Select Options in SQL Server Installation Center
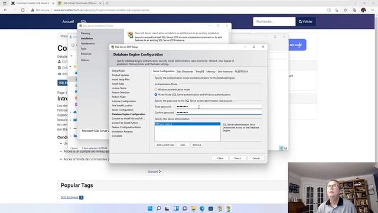The image size is (378, 213). coord(85,60)
